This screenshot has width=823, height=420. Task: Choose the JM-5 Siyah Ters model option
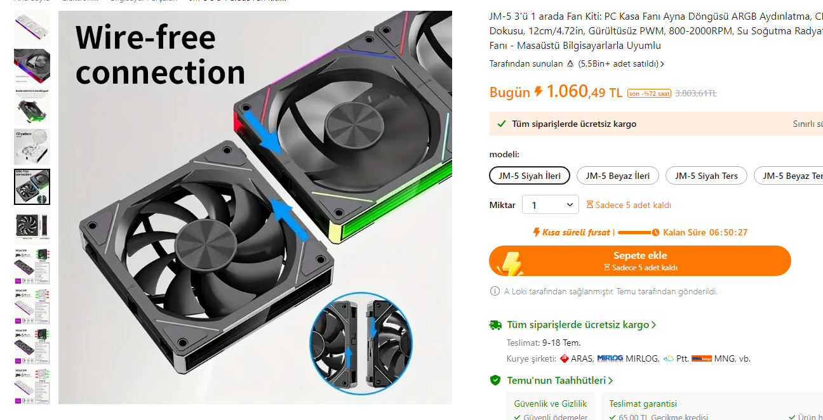[x=706, y=176]
